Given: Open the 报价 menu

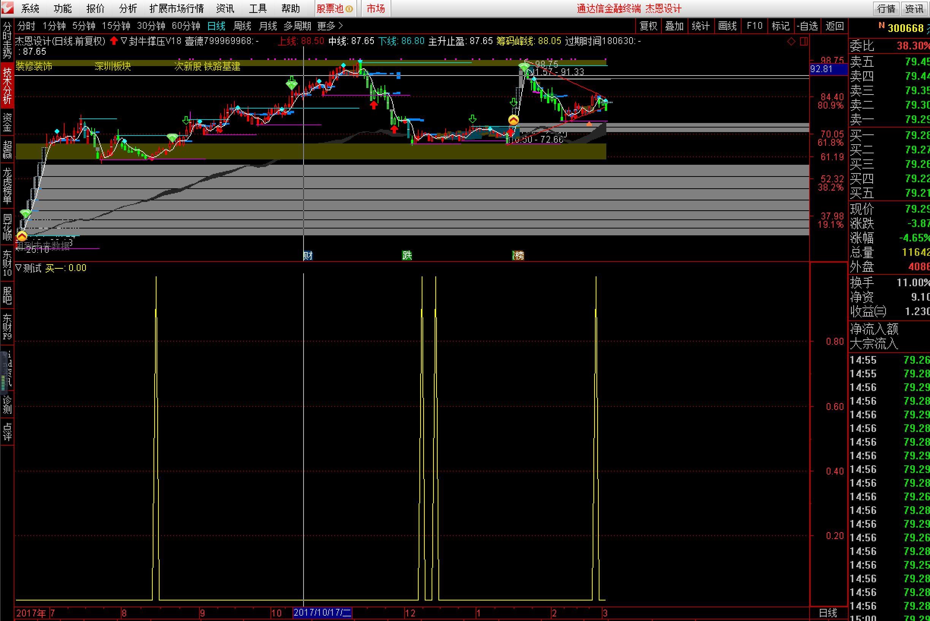Looking at the screenshot, I should (x=95, y=8).
